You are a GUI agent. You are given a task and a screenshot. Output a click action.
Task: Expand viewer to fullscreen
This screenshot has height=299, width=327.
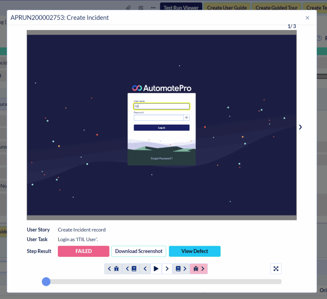[x=276, y=269]
